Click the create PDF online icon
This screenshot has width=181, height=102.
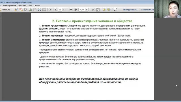point(16,10)
